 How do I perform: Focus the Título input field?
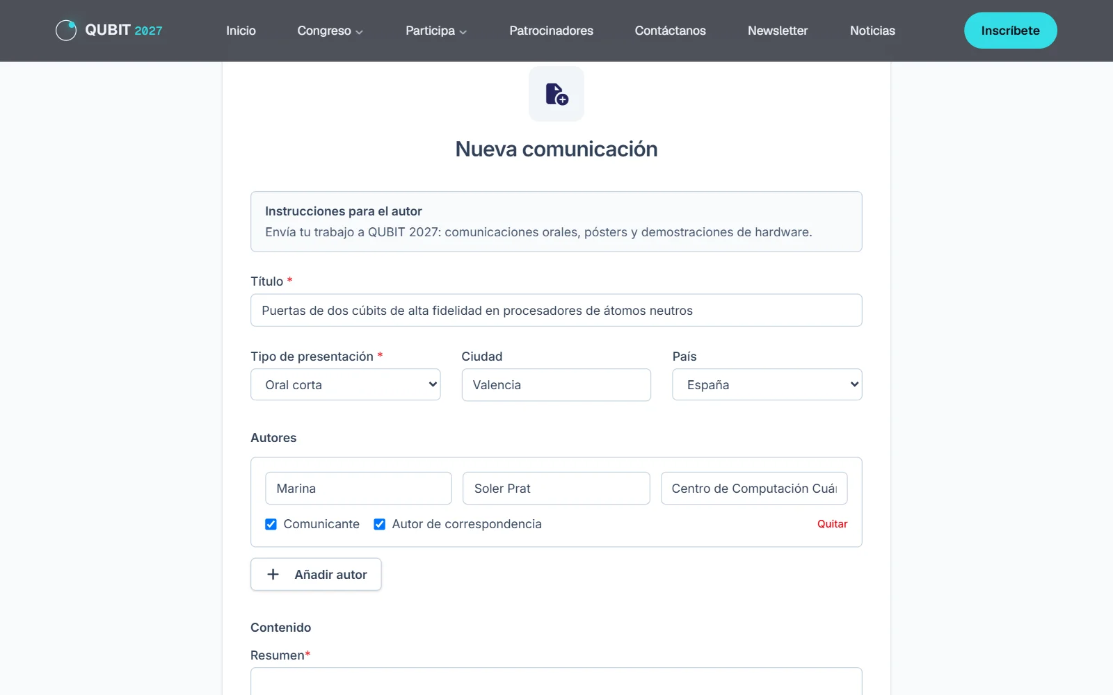(x=556, y=310)
